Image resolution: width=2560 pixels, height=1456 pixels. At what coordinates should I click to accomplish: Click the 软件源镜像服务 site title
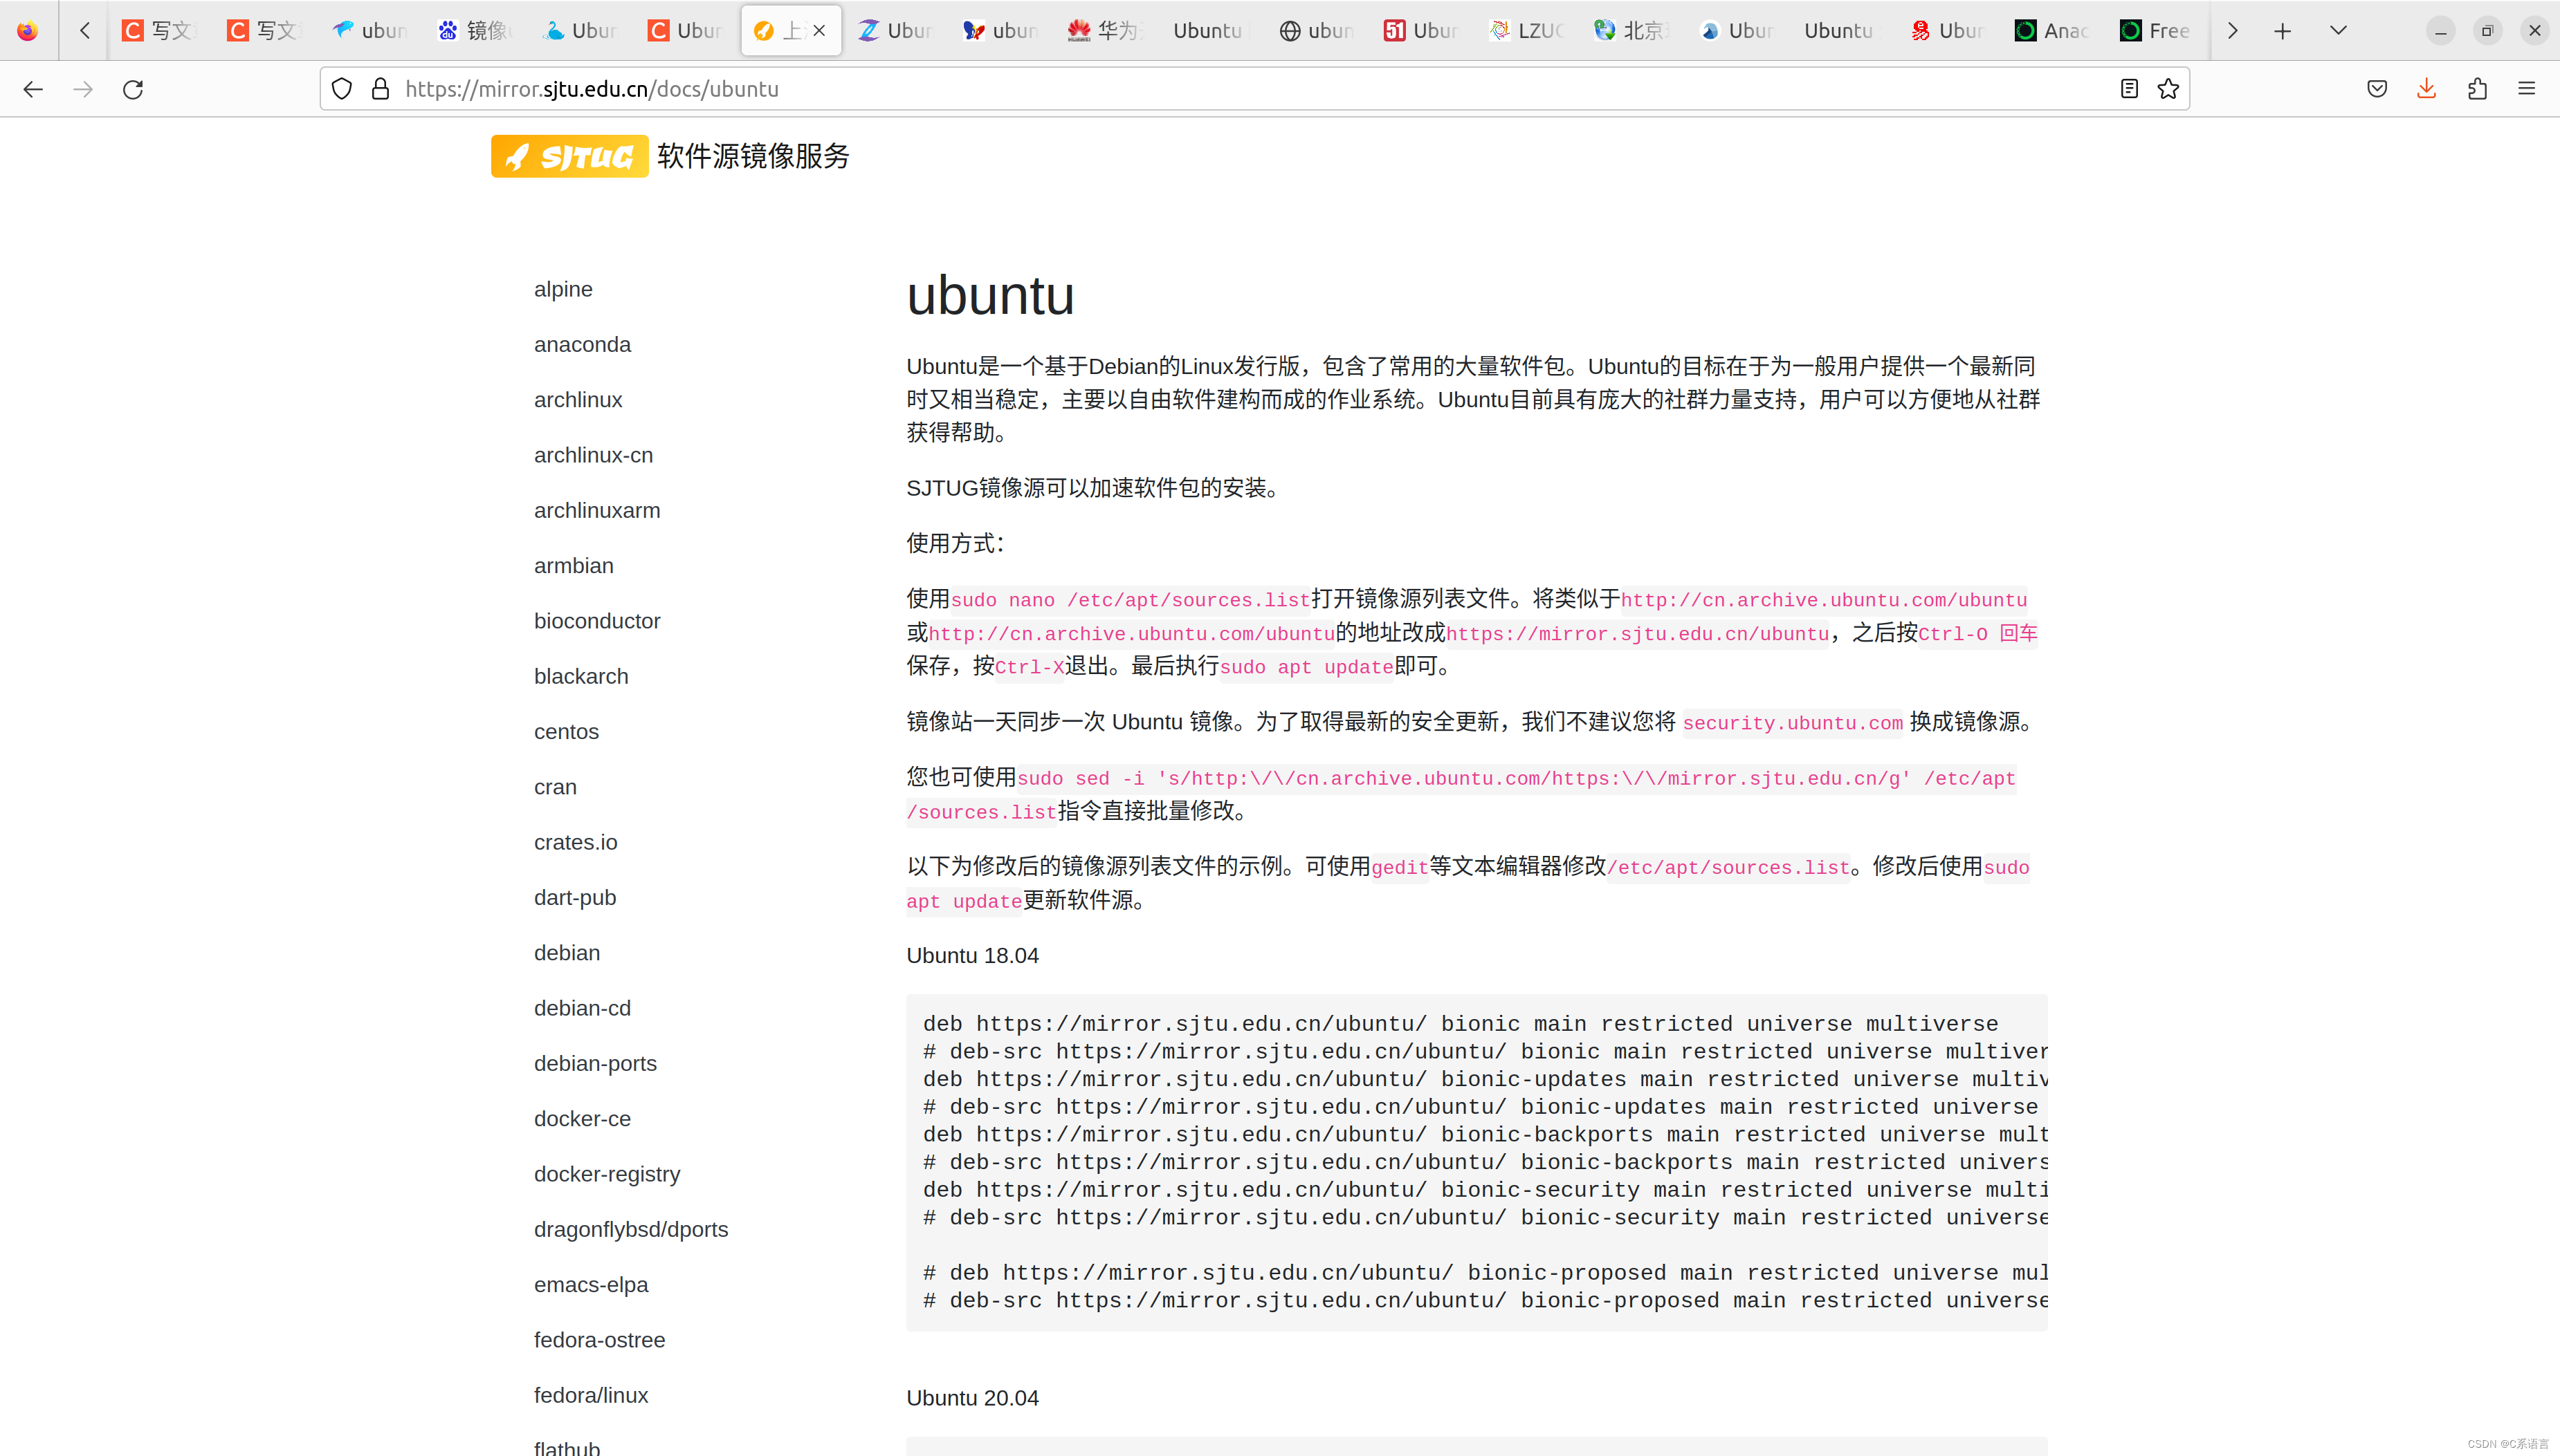point(753,156)
